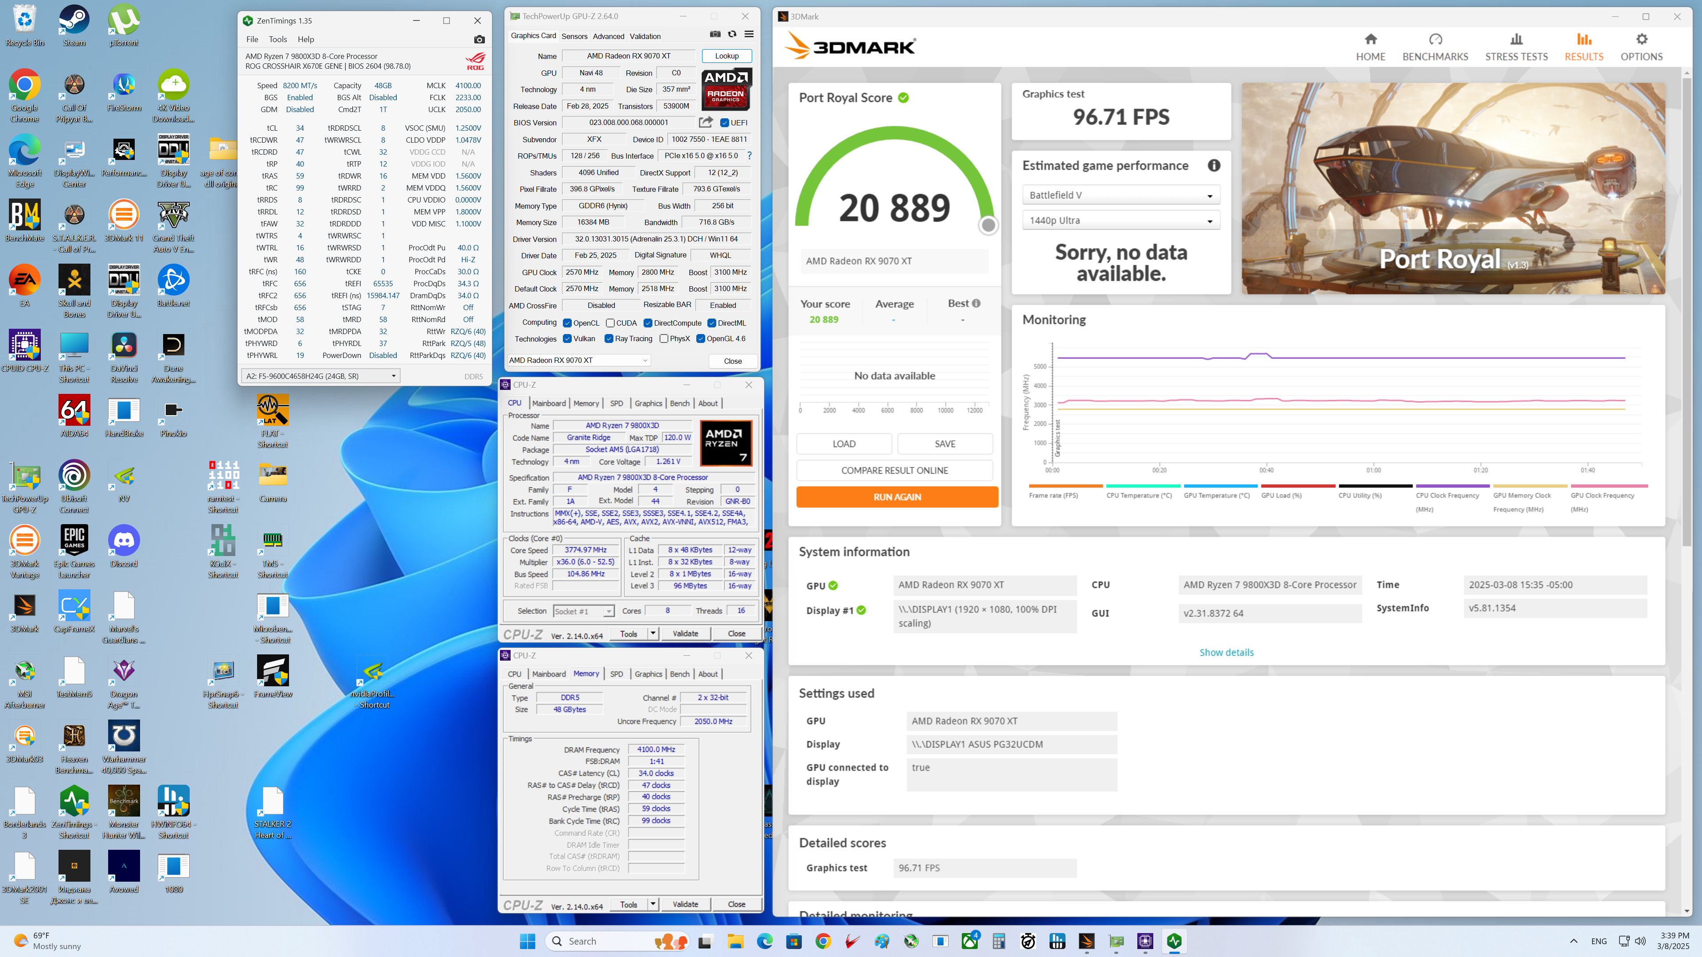Open ZenTimings File menu
Image resolution: width=1702 pixels, height=957 pixels.
(252, 39)
